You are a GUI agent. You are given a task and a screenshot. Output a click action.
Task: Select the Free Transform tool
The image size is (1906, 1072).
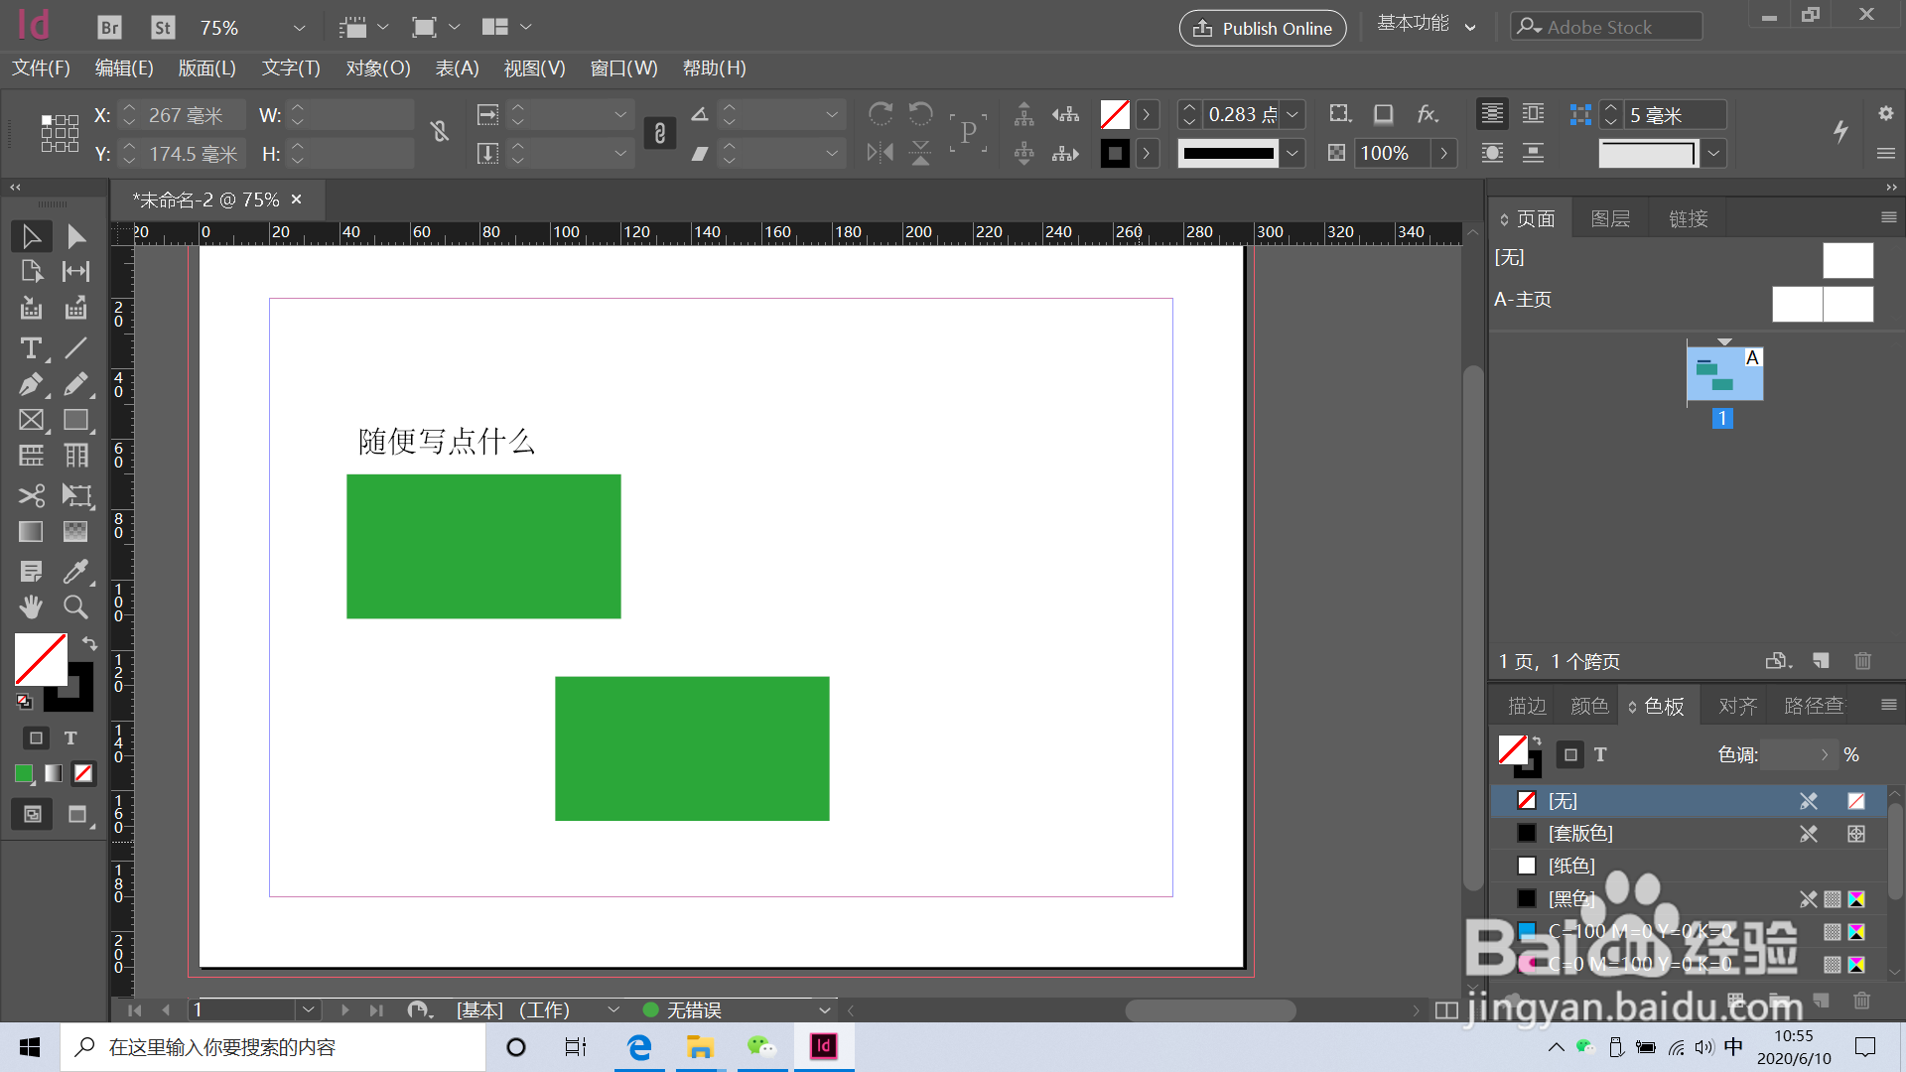click(75, 495)
